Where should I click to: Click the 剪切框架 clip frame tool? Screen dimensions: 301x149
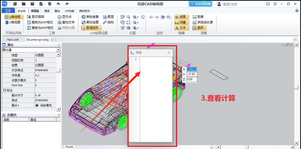point(36,17)
